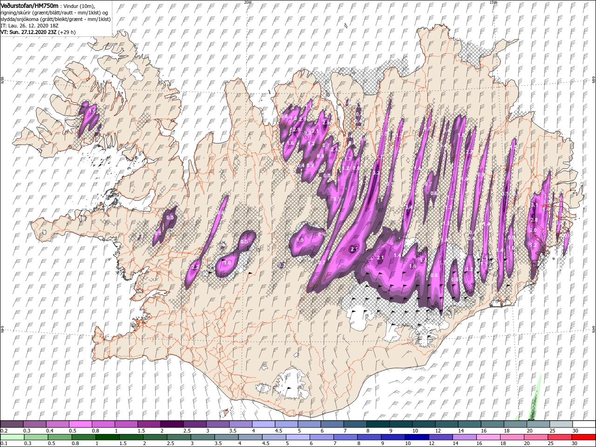Click the 0.2 label in upper legend row

(4, 431)
